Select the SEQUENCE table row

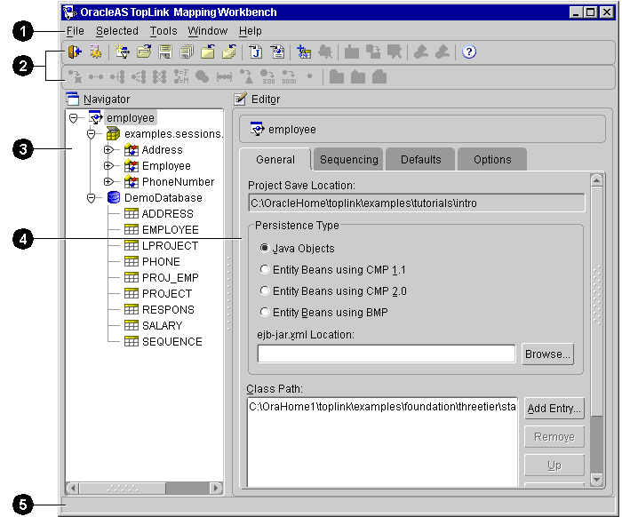(x=163, y=341)
